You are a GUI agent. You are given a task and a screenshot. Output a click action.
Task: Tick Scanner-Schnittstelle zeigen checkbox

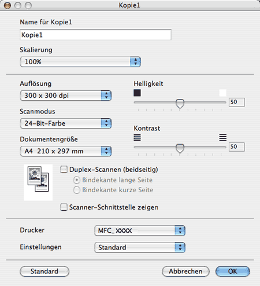coord(64,207)
